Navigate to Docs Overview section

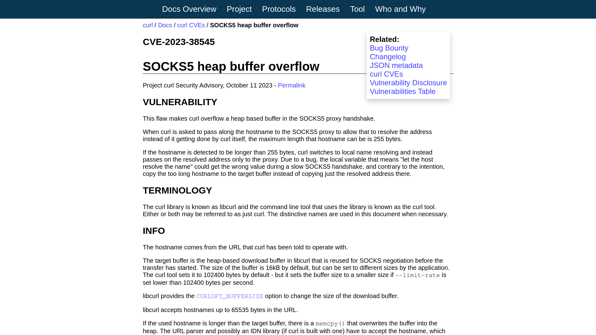[x=189, y=9]
